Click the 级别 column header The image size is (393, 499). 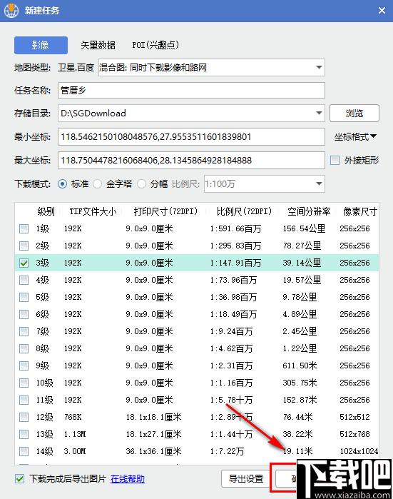[x=46, y=211]
